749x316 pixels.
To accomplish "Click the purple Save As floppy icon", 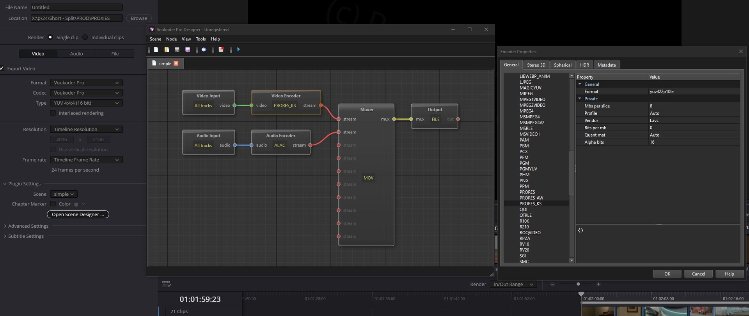I will pos(188,49).
